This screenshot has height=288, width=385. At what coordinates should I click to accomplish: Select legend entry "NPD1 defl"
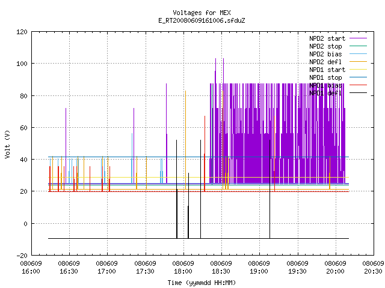pyautogui.click(x=325, y=93)
